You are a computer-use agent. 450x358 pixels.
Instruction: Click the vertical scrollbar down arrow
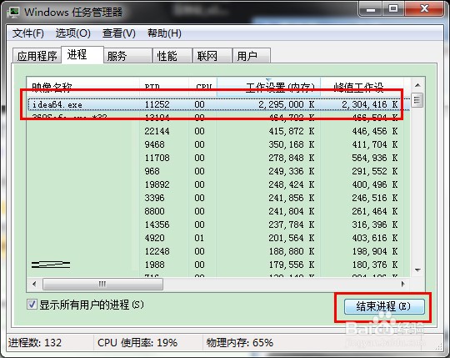417,270
